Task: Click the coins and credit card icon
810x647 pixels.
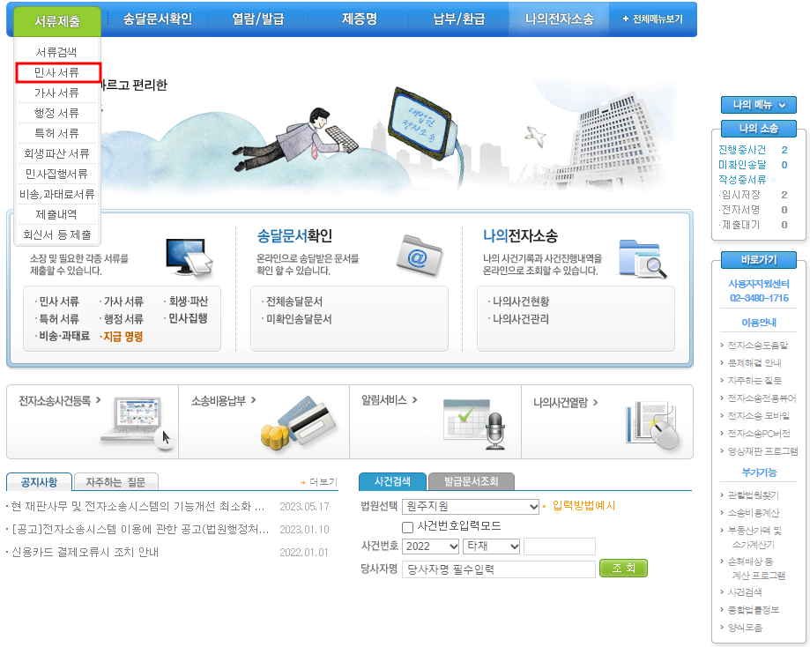Action: pyautogui.click(x=298, y=423)
